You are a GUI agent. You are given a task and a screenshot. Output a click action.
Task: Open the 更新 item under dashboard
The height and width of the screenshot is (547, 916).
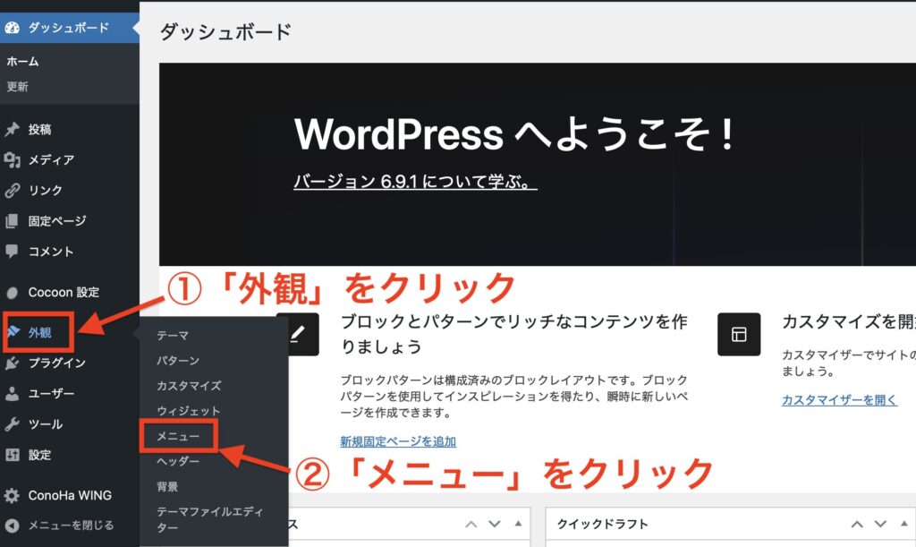tap(18, 87)
